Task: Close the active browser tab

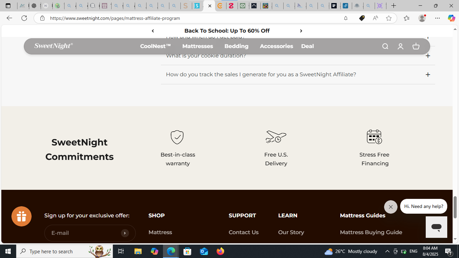Action: [x=210, y=6]
